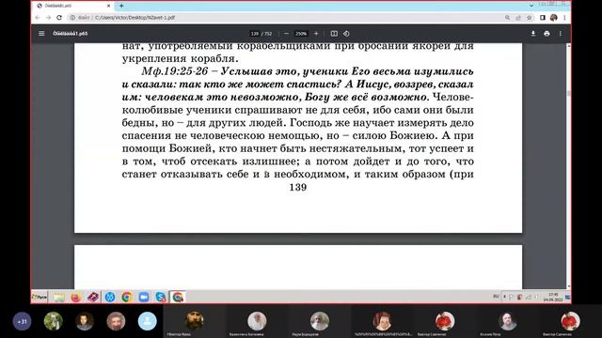The image size is (602, 338).
Task: Open the purple book application on taskbar
Action: (93, 297)
